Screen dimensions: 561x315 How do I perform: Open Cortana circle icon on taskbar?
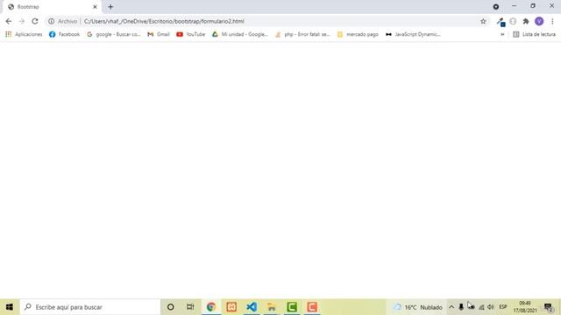pos(171,307)
